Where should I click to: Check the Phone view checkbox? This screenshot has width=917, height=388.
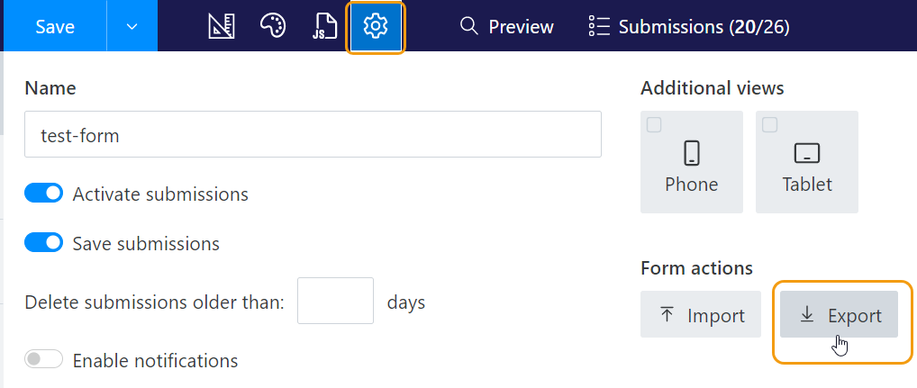point(655,125)
